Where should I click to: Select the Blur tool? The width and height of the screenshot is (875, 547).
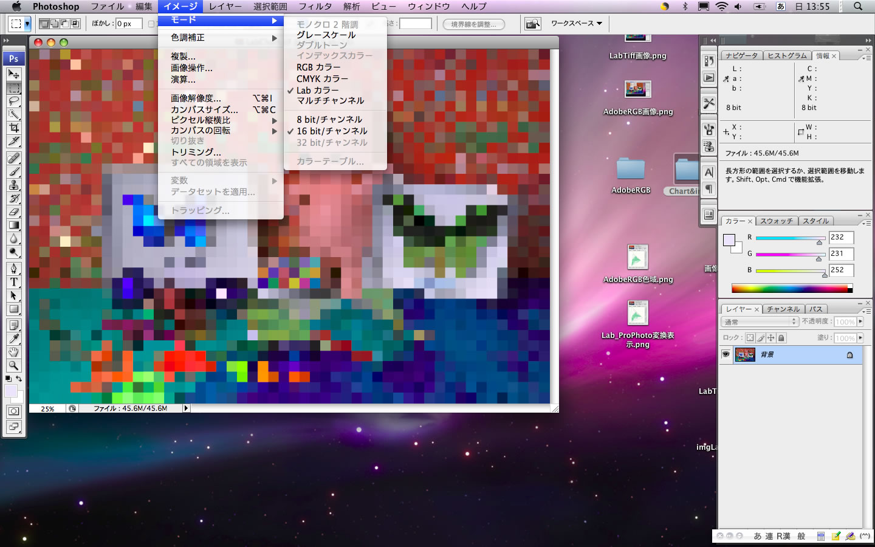tap(13, 238)
